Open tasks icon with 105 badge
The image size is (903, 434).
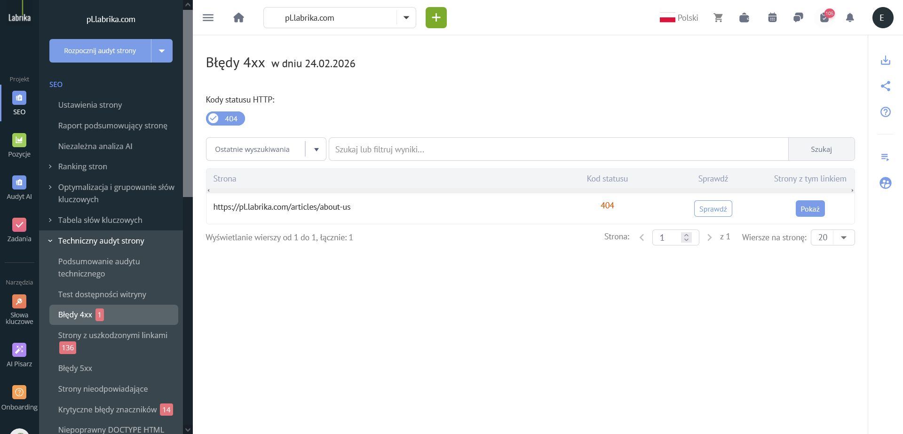[x=825, y=17]
